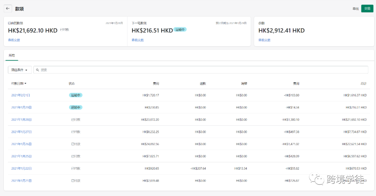Click into the 搜索 search field

pyautogui.click(x=202, y=70)
